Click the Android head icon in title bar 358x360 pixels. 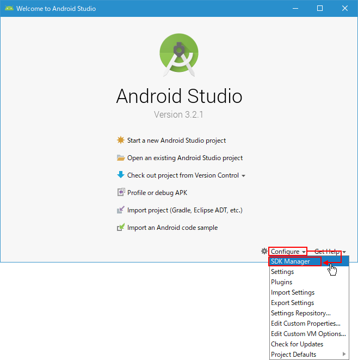tap(9, 9)
